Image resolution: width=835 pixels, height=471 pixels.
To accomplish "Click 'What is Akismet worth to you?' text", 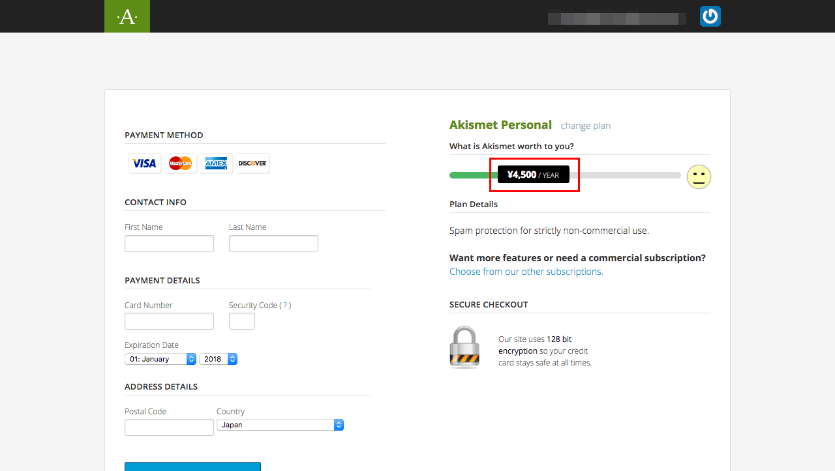I will [x=511, y=147].
